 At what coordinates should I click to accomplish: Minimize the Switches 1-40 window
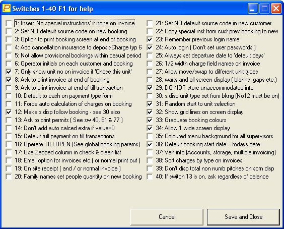pos(253,9)
